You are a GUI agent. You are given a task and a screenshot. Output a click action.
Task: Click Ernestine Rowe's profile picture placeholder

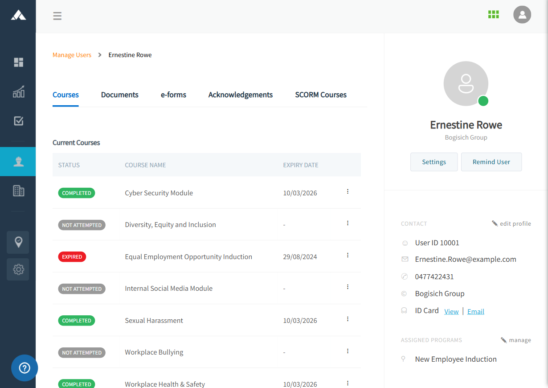click(x=466, y=84)
